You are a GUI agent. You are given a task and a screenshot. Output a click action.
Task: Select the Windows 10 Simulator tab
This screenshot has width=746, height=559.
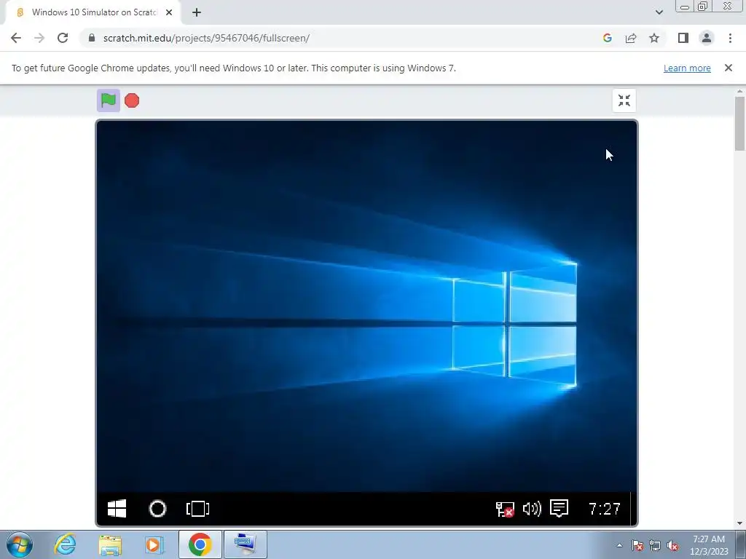(x=93, y=12)
